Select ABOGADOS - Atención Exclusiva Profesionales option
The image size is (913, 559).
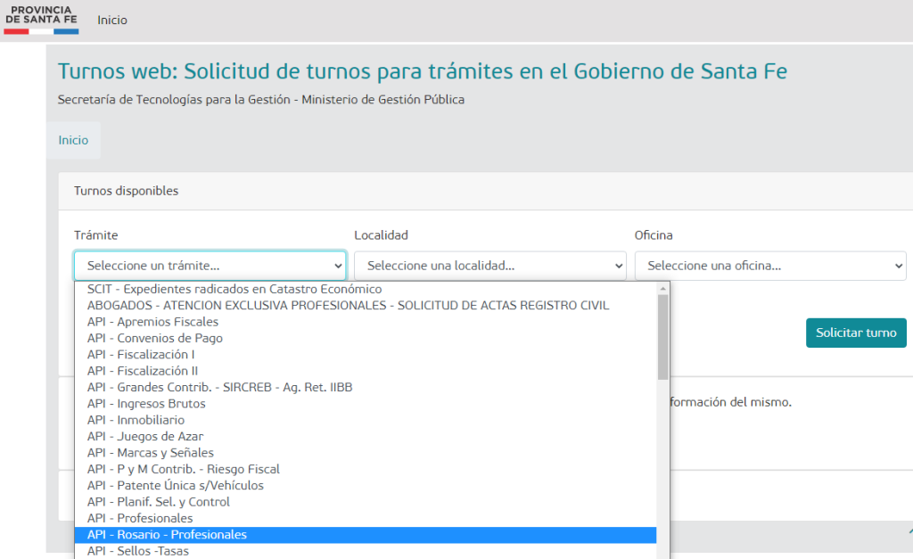[x=348, y=305]
